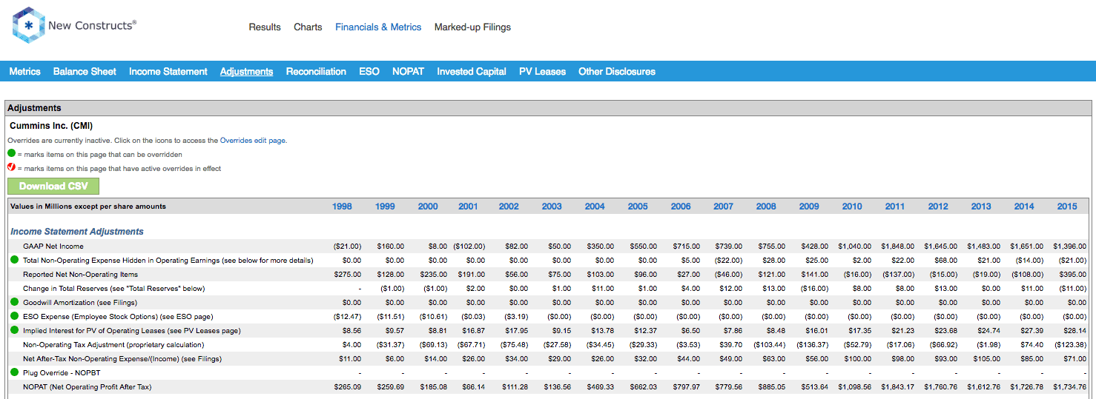This screenshot has height=399, width=1096.
Task: Select the 1998 year column header
Action: (342, 207)
